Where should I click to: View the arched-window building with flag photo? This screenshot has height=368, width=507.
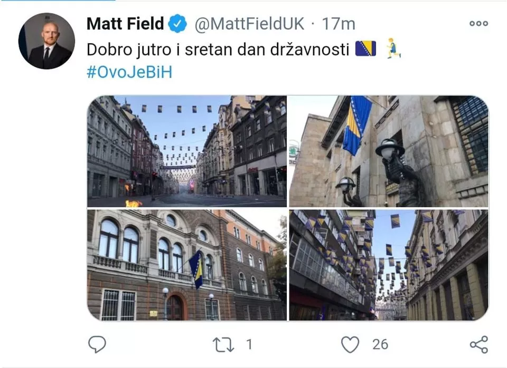coord(187,265)
